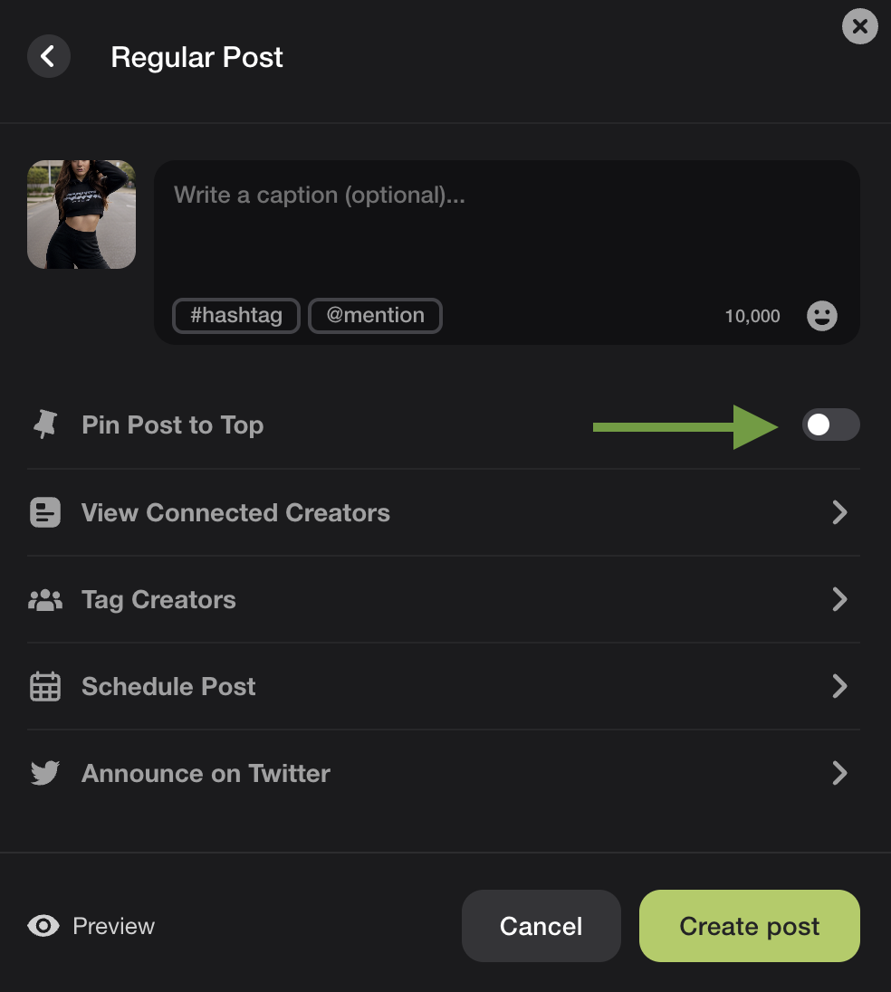Click the Create post button
The width and height of the screenshot is (891, 992).
749,926
